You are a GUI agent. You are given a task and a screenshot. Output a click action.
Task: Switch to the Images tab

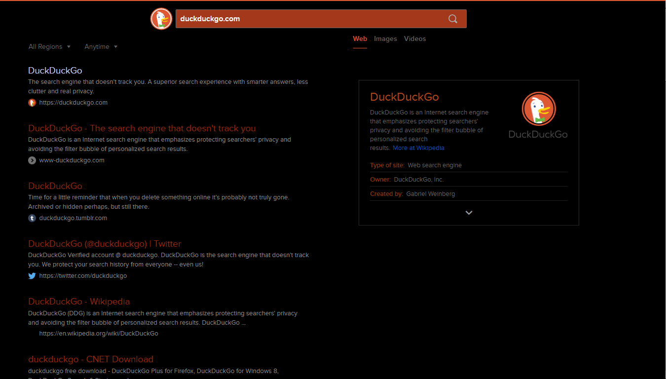point(385,38)
